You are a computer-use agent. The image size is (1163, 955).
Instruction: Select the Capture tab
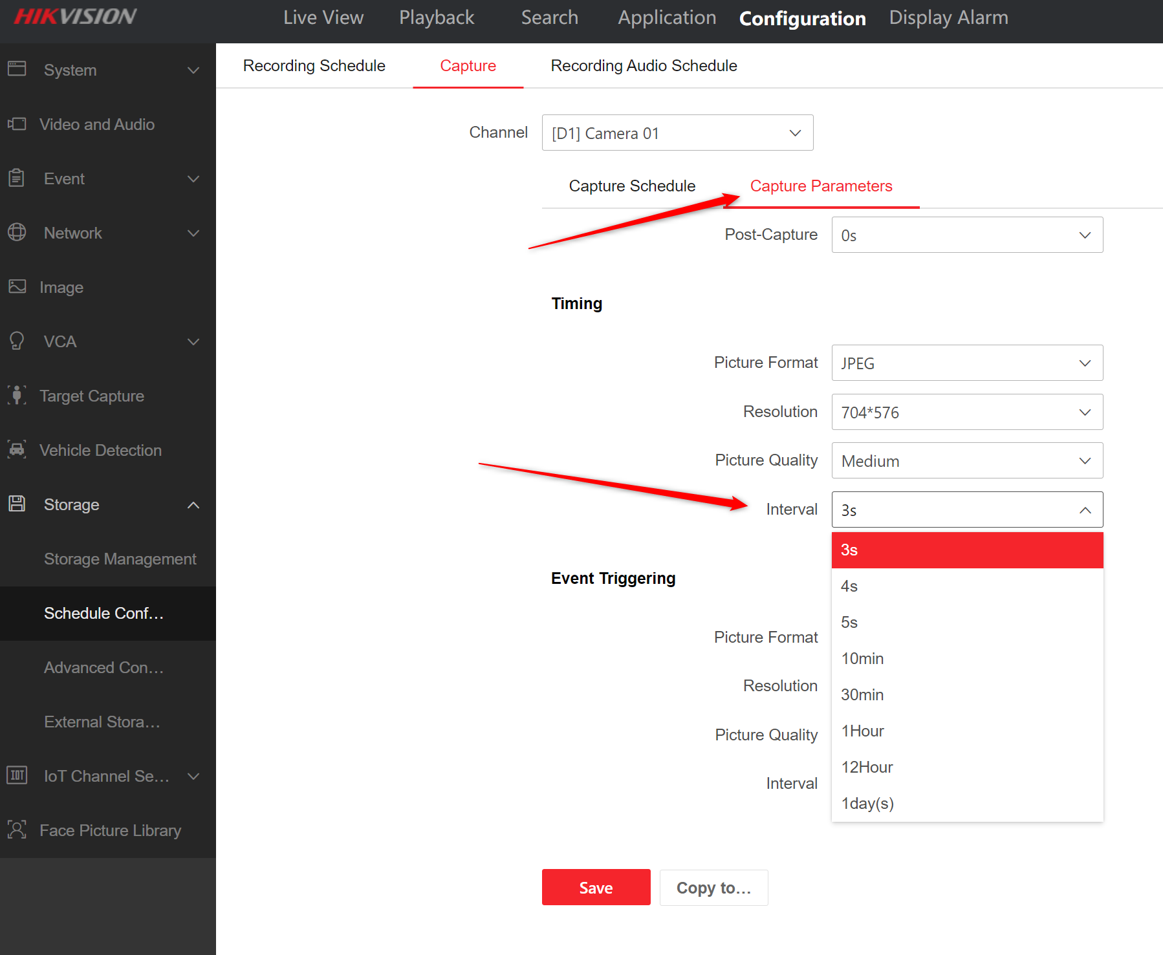tap(468, 65)
